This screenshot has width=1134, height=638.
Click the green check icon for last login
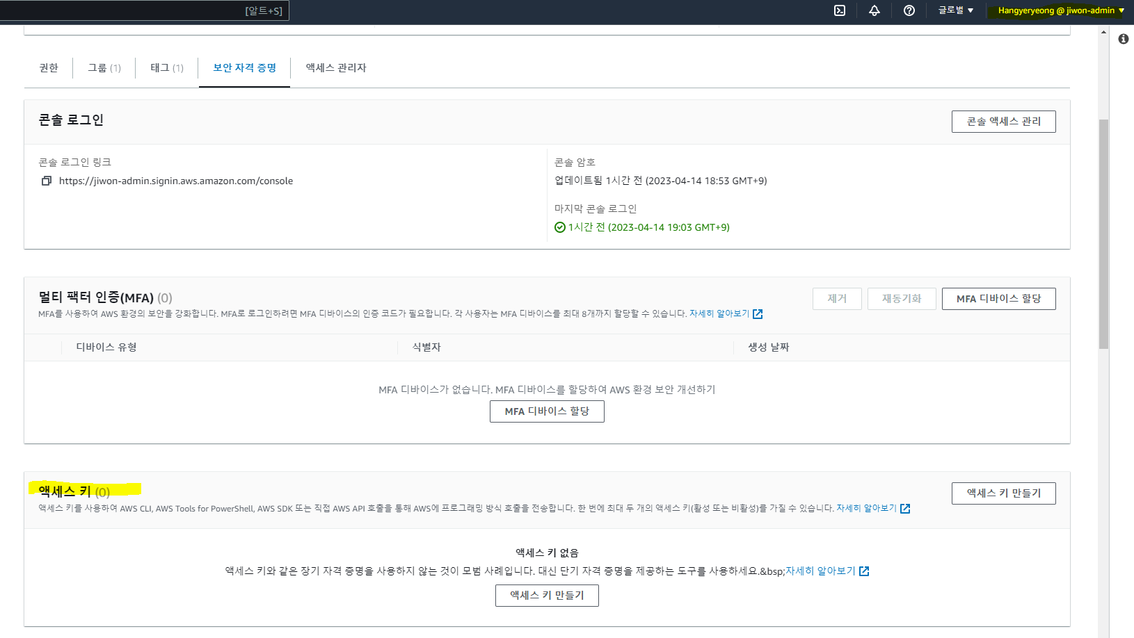click(x=560, y=227)
